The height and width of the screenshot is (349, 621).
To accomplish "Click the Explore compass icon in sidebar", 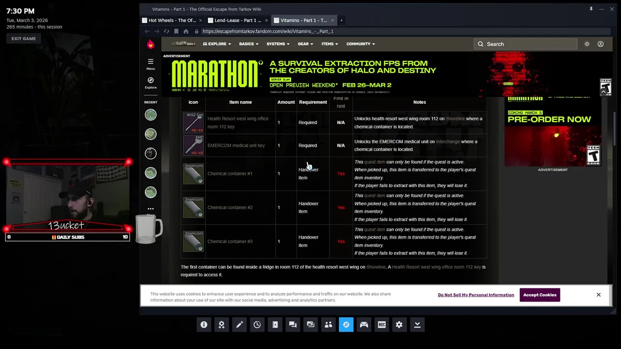I will tap(150, 82).
